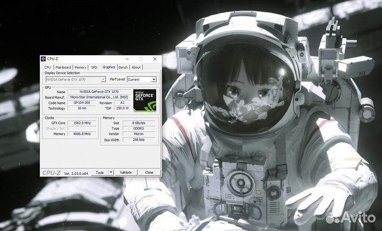Screen dimensions: 382x231
Task: Click the GFX Core clock value field
Action: tap(82, 122)
